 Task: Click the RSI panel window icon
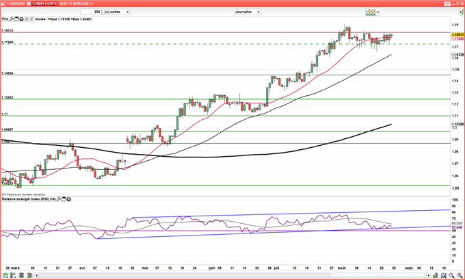click(x=64, y=199)
